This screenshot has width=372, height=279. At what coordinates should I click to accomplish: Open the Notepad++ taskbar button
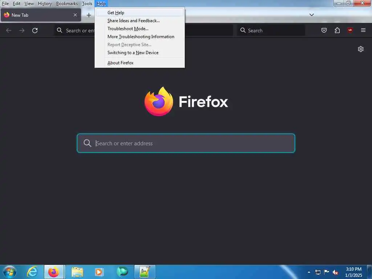145,272
